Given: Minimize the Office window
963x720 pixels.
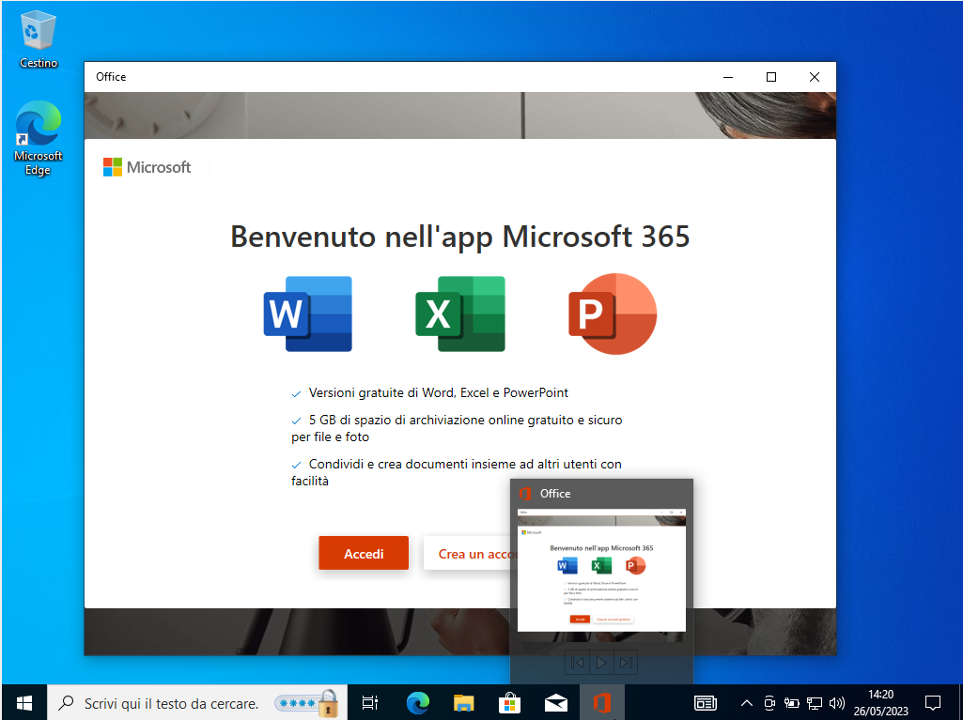Looking at the screenshot, I should click(728, 77).
